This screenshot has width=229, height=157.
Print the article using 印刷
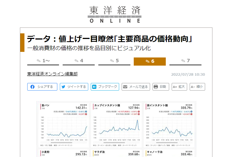click(161, 87)
